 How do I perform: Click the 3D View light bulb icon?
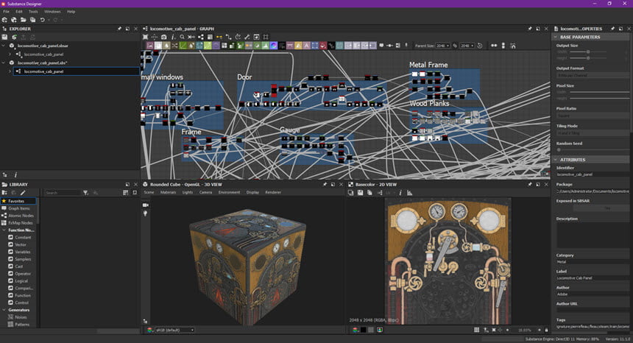point(145,213)
